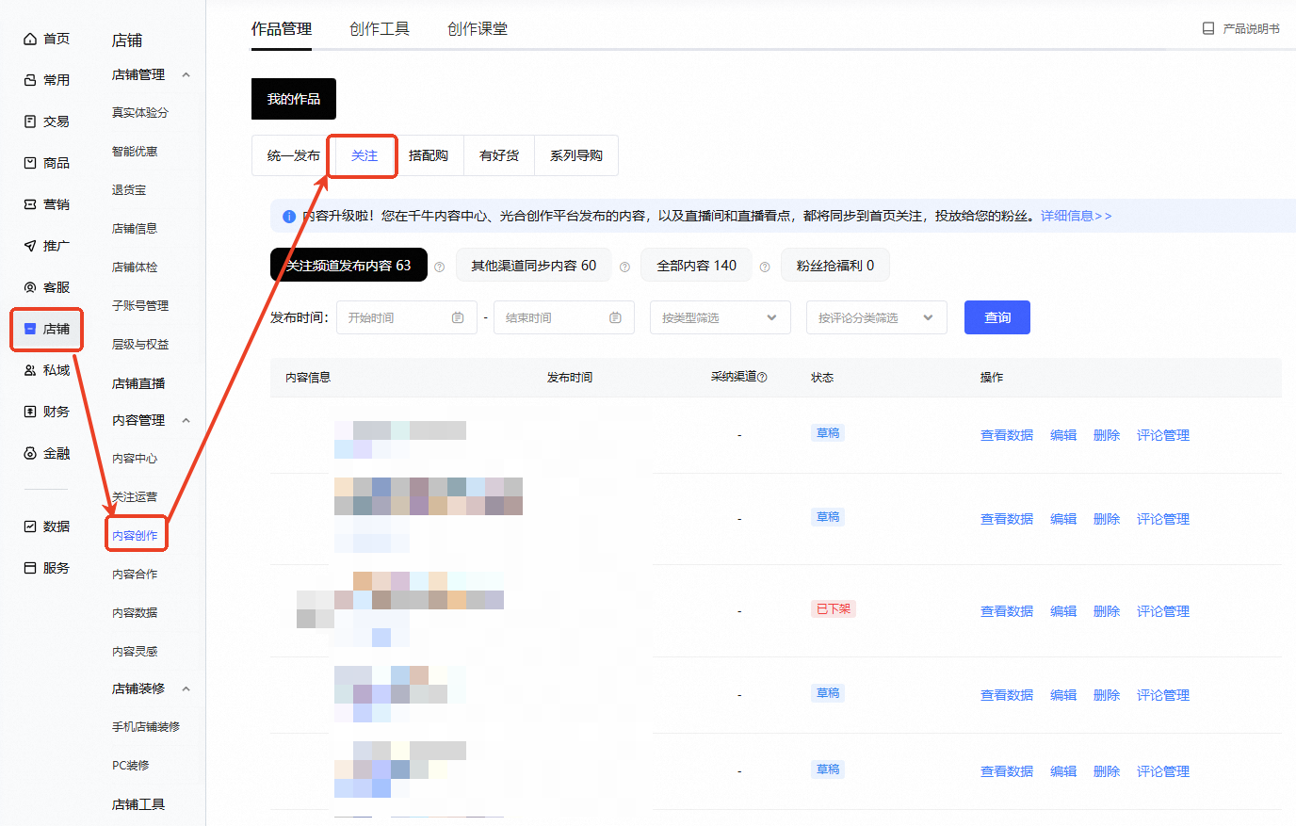Screen dimensions: 1296x826
Task: Open PC装修 in side menu
Action: [x=131, y=765]
